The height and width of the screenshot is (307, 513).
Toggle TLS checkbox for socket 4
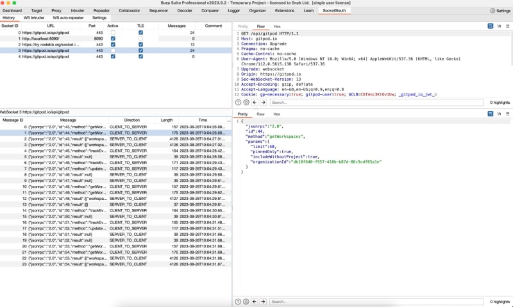coord(140,56)
